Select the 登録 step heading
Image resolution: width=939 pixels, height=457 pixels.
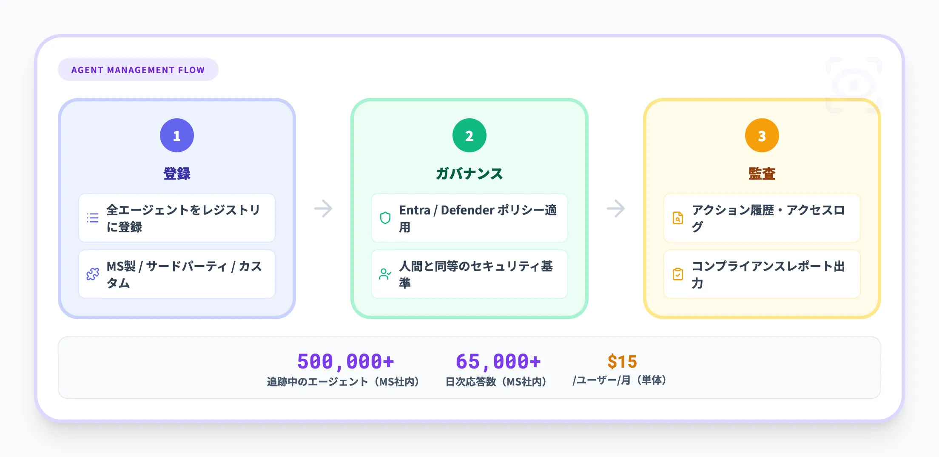pos(177,174)
